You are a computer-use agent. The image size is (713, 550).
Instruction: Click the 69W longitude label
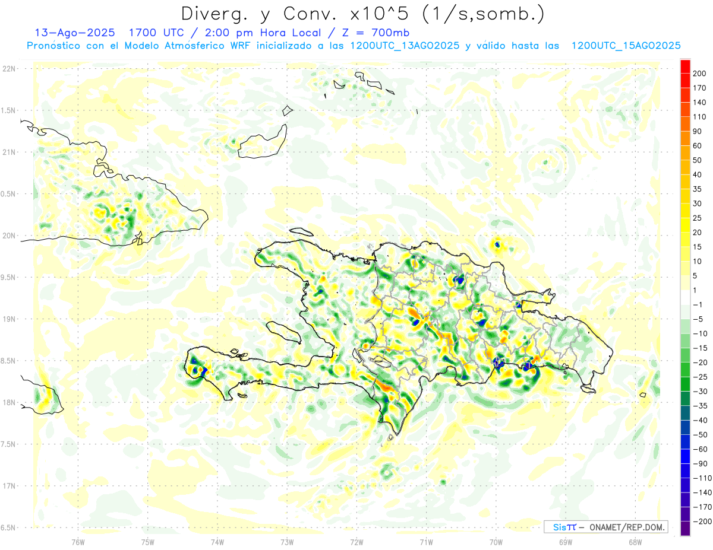click(x=565, y=542)
